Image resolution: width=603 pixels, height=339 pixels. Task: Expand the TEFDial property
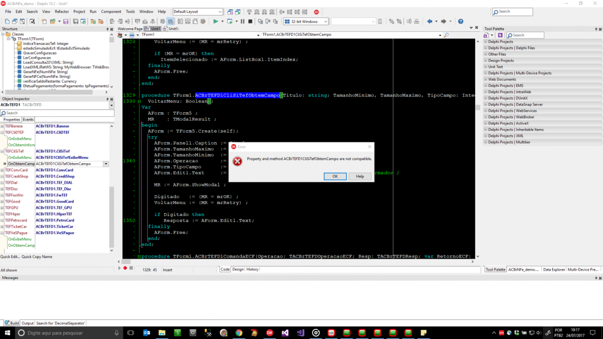[x=2, y=183]
